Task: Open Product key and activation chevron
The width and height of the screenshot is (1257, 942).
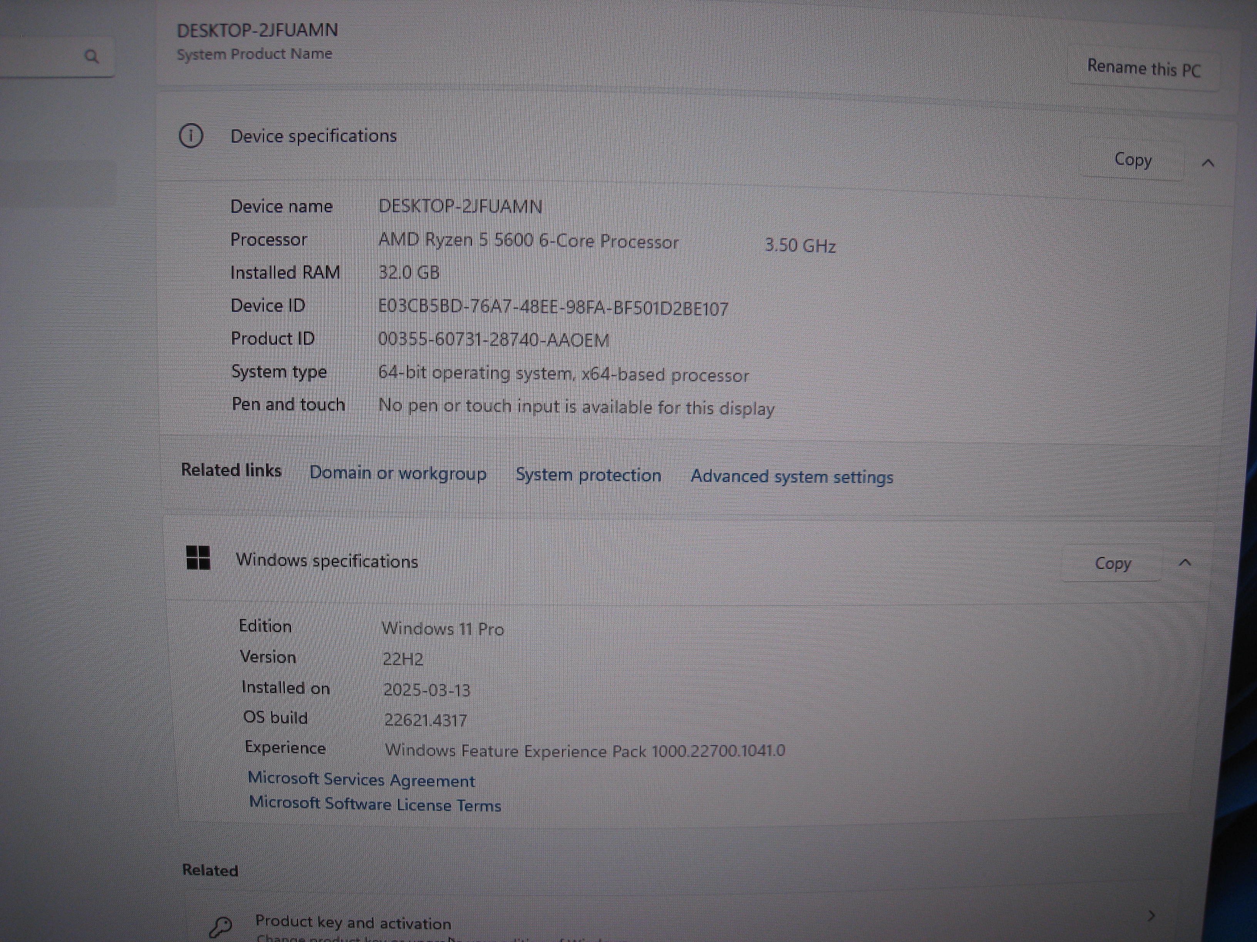Action: coord(1152,916)
